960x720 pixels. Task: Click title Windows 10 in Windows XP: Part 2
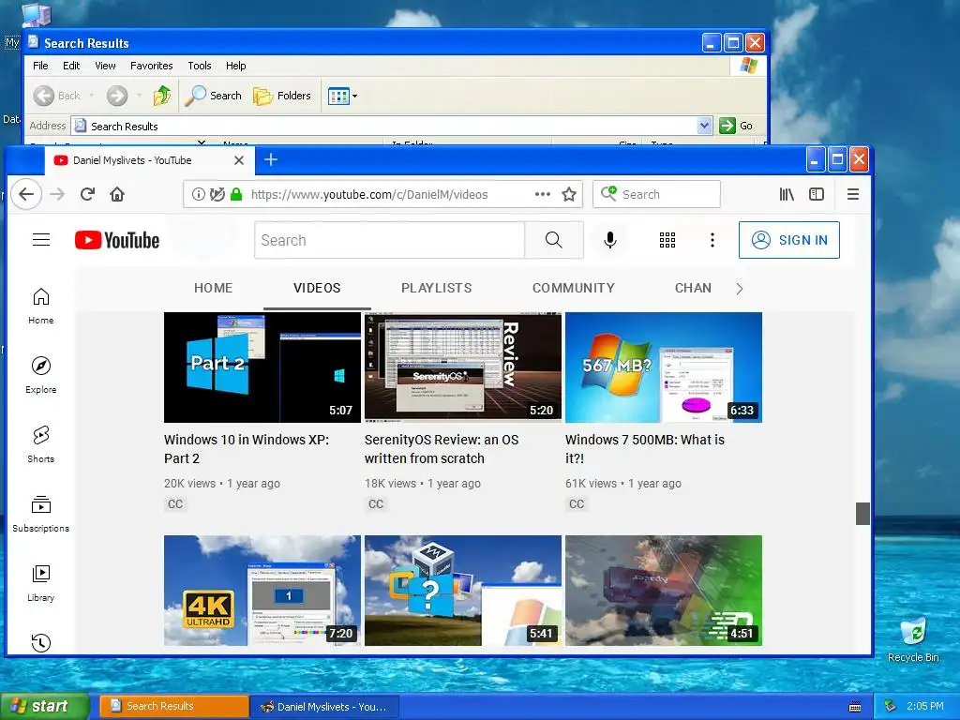tap(247, 449)
